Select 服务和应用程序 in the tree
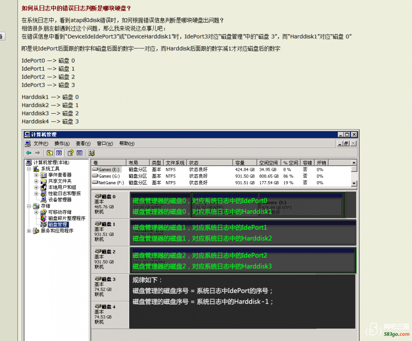Screen dimensions: 412x341 [57, 231]
